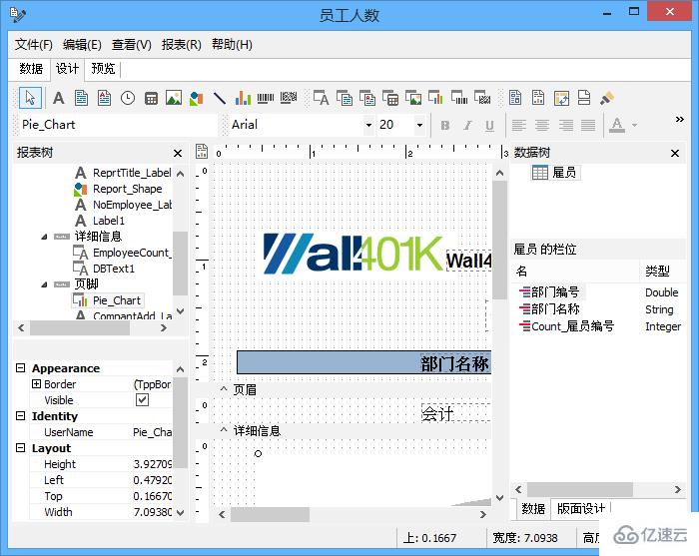This screenshot has width=699, height=556.
Task: Select the Variable calculator tool
Action: (x=151, y=98)
